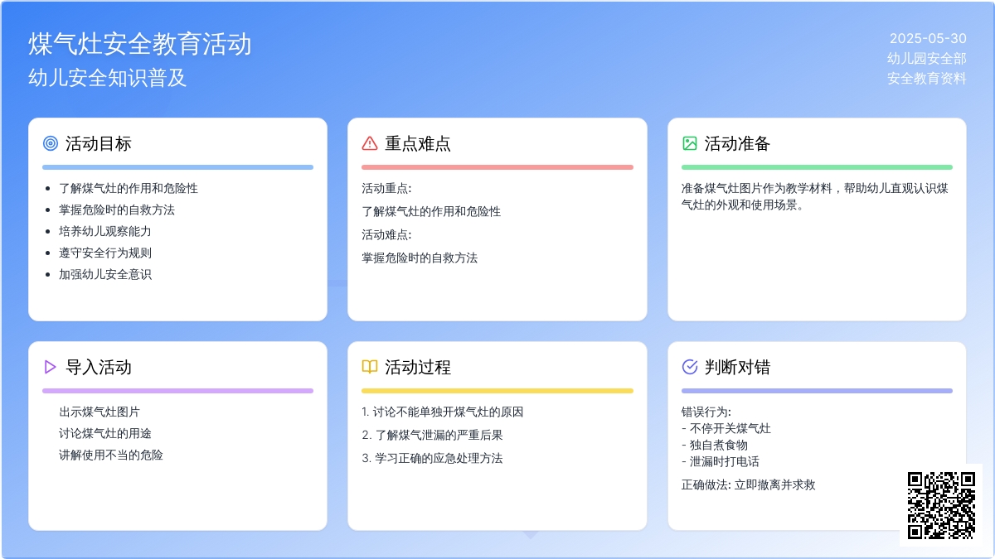995x559 pixels.
Task: Click the yellow bar under 活动过程
Action: (498, 391)
